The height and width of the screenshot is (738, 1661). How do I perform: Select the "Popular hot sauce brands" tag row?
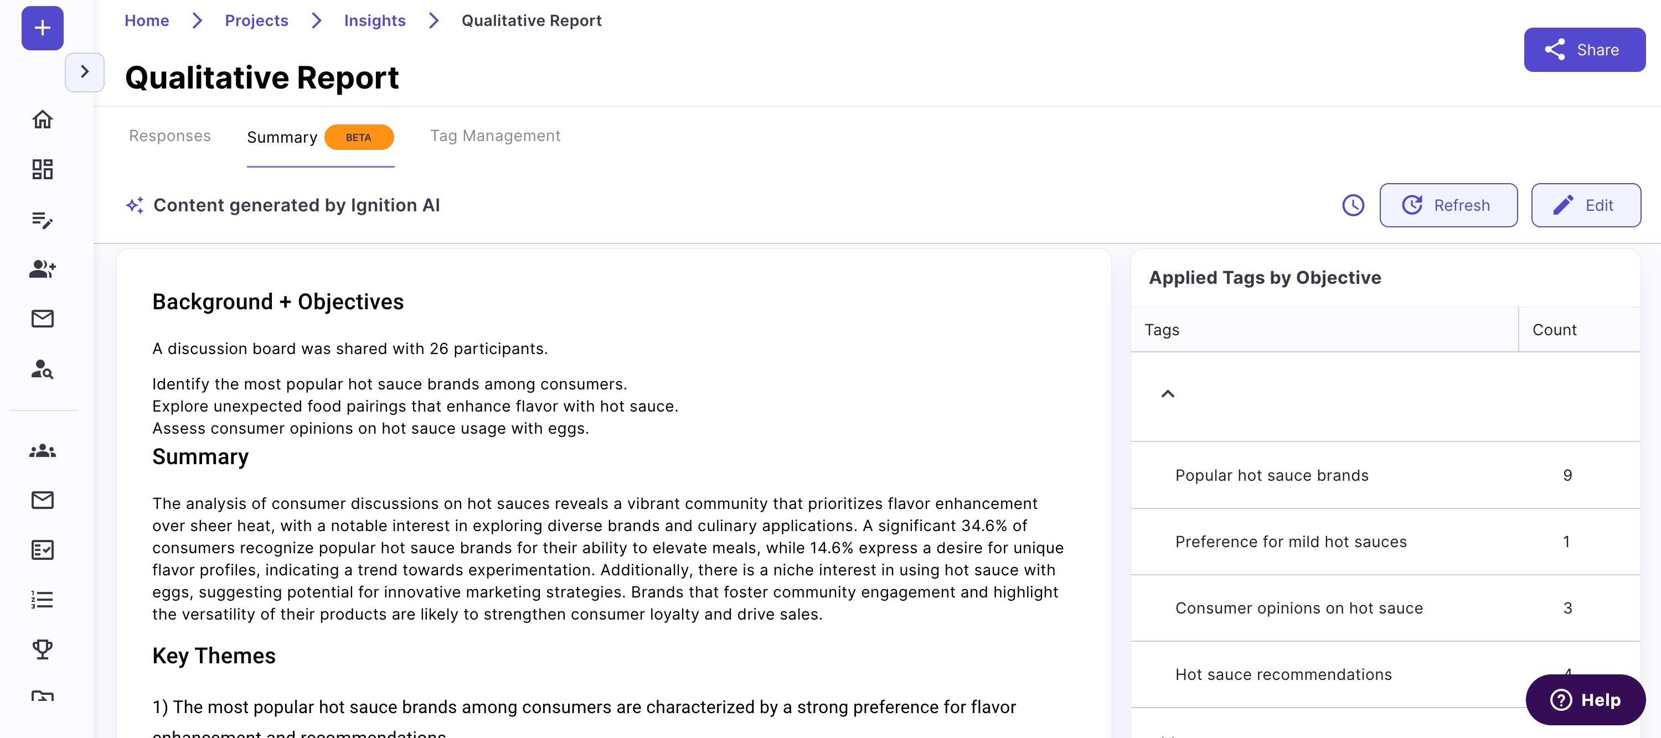click(1385, 475)
